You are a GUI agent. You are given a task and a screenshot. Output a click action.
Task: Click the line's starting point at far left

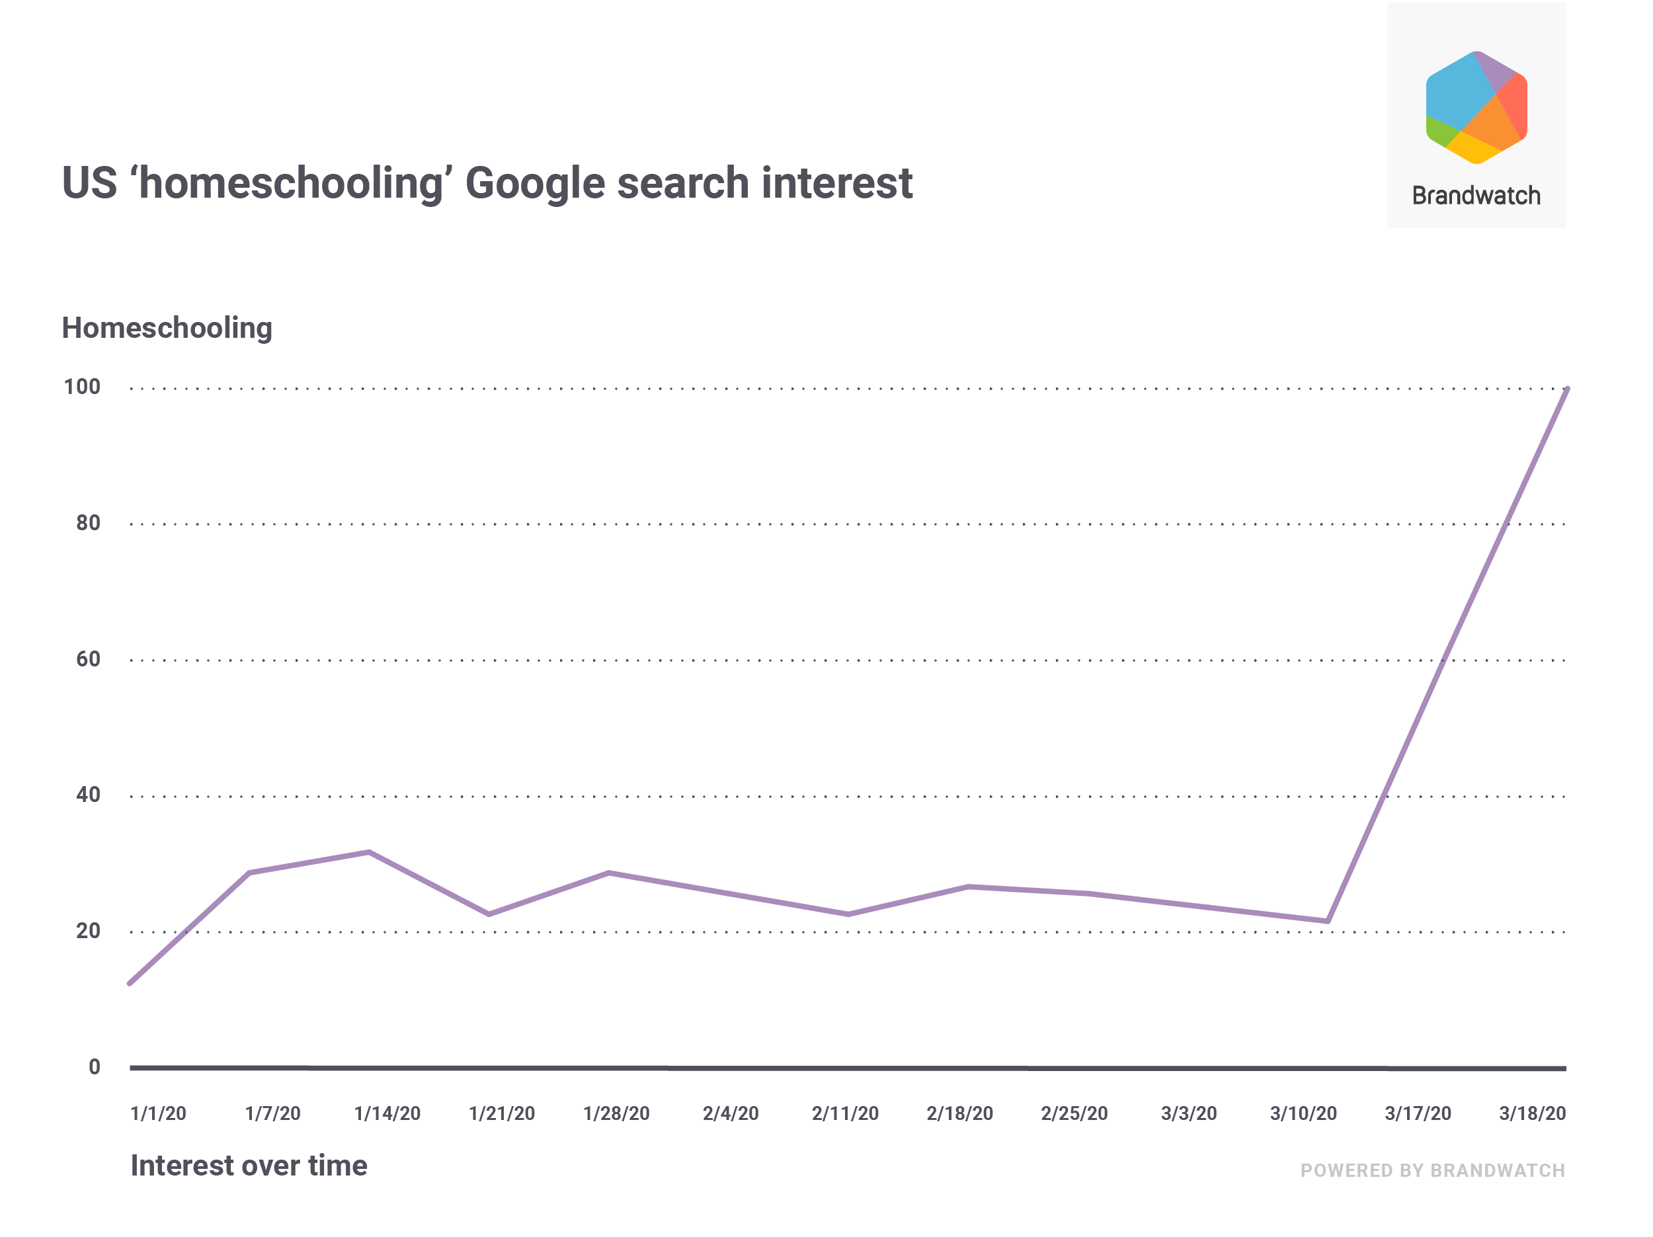(131, 983)
